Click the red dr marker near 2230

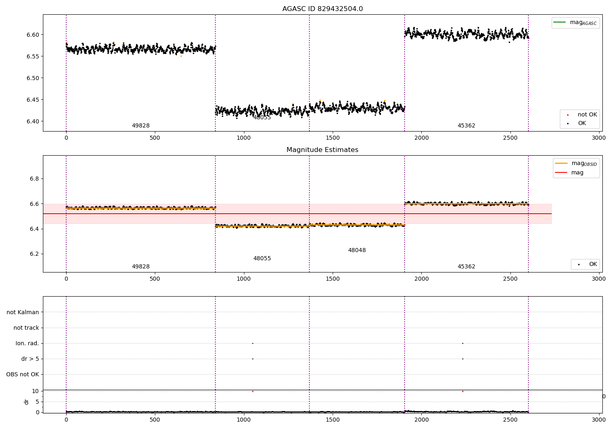(463, 391)
